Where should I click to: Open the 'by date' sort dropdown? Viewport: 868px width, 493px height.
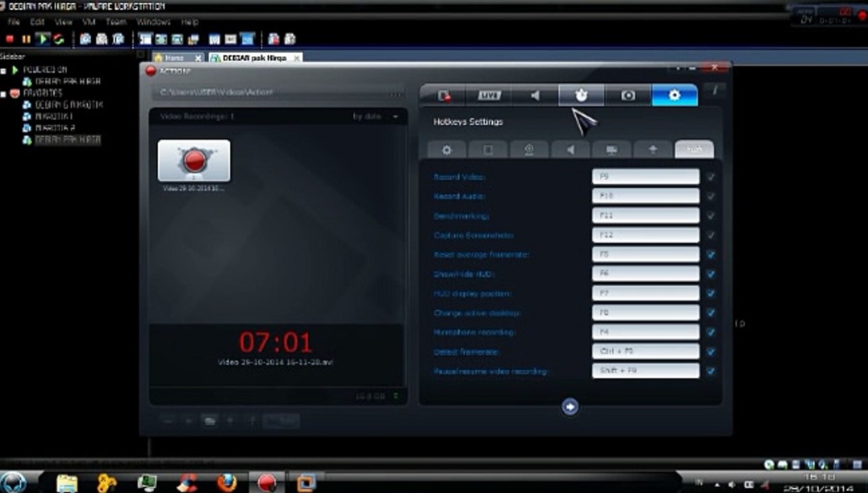pyautogui.click(x=375, y=116)
